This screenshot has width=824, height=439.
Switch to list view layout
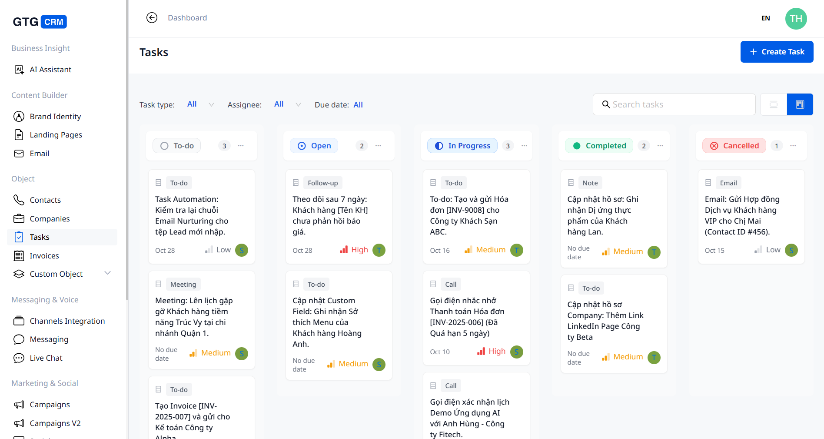tap(774, 104)
